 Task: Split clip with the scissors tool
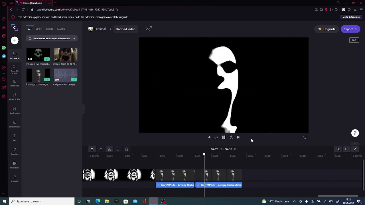[x=109, y=149]
